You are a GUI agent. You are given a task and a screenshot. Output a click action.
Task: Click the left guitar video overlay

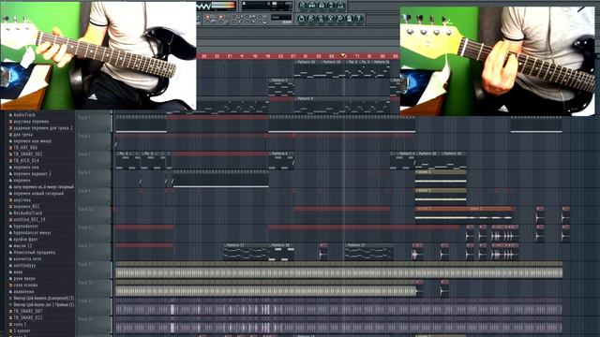pyautogui.click(x=98, y=56)
